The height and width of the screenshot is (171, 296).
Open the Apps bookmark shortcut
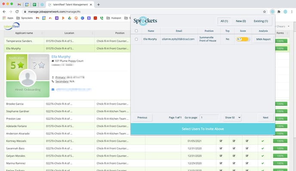(x=8, y=18)
